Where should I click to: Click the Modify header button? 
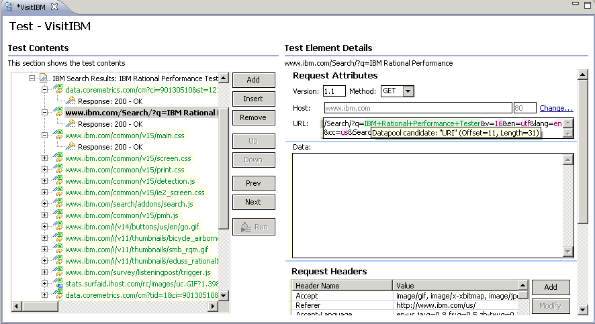(551, 306)
